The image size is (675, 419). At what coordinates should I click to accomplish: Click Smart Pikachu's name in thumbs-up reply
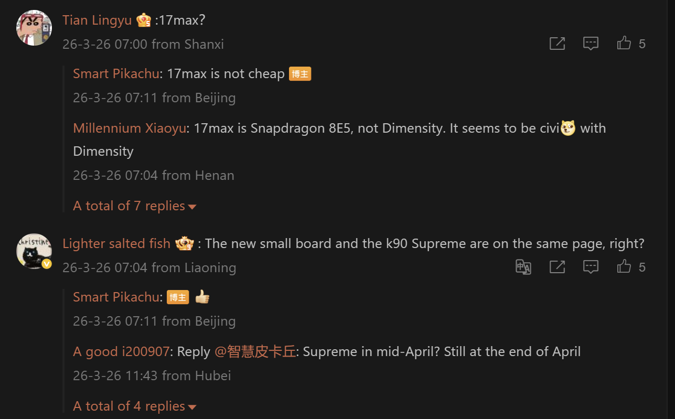(116, 297)
